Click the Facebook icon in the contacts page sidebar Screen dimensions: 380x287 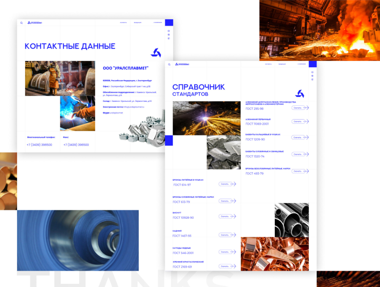(x=169, y=38)
